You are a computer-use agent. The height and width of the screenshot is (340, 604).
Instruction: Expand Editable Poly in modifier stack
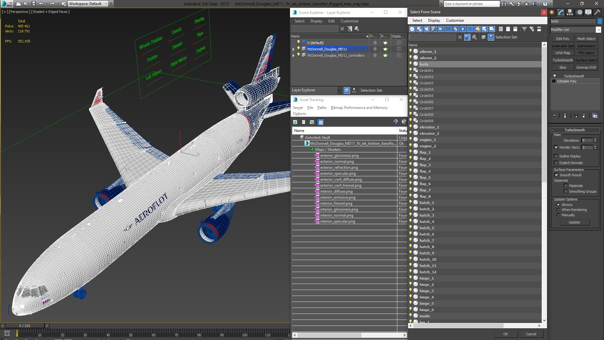pyautogui.click(x=554, y=81)
